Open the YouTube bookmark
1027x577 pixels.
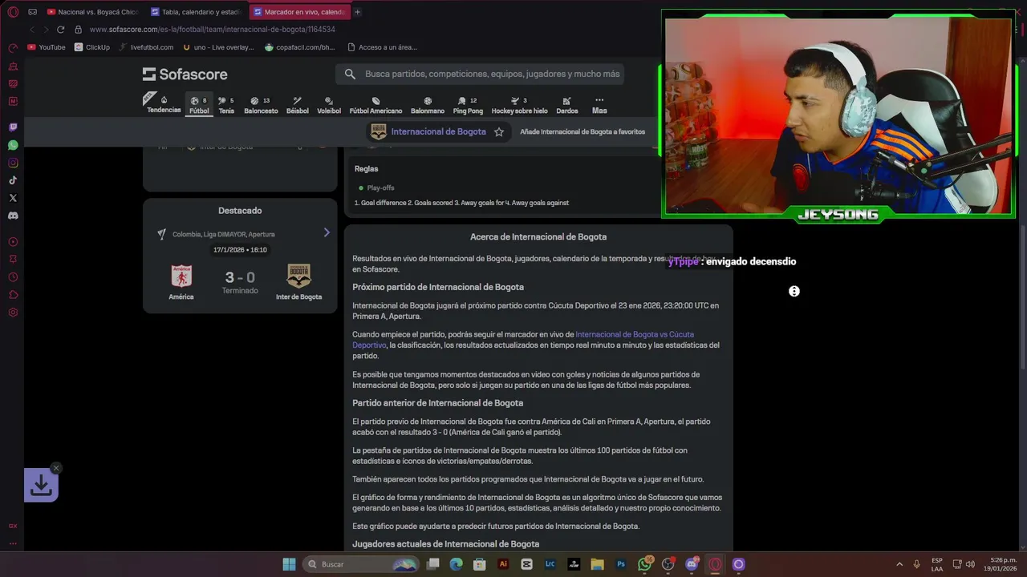point(47,47)
